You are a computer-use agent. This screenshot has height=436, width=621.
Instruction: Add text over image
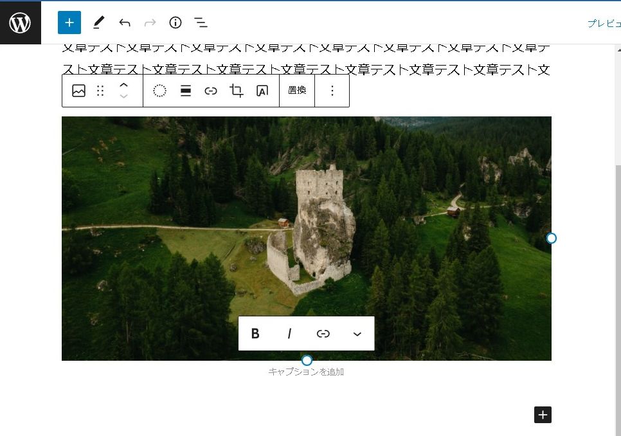(x=262, y=91)
